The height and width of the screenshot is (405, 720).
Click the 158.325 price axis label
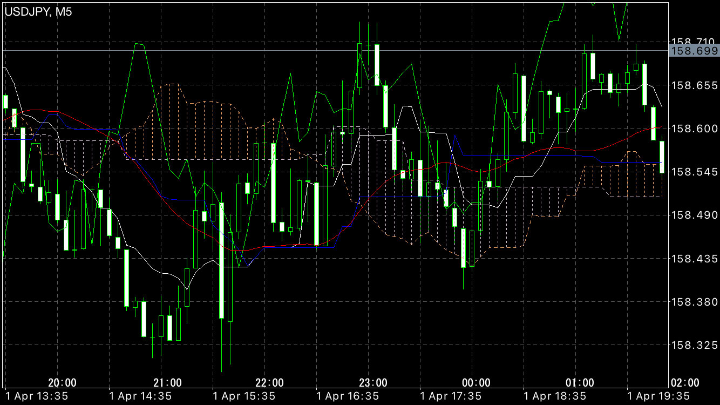[693, 345]
